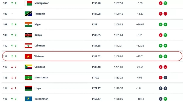This screenshot has width=183, height=102.
Task: Click Comoros' red down arrow
Action: 12,67
